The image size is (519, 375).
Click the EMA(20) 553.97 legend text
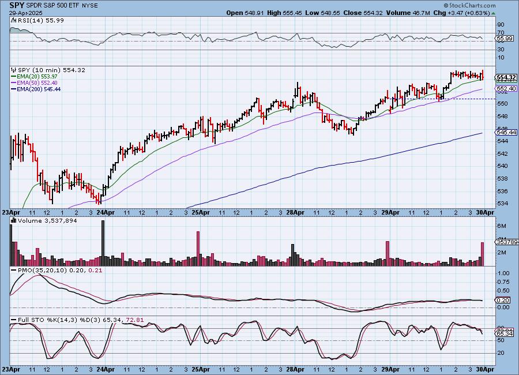[37, 77]
